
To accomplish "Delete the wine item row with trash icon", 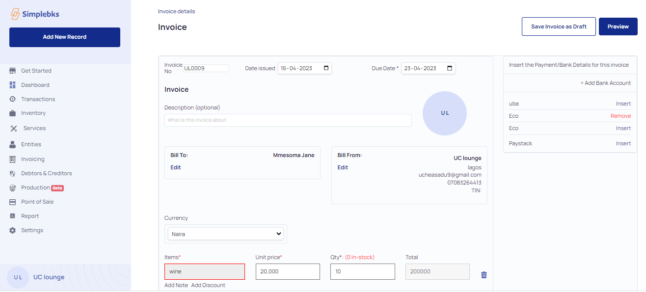I will (x=484, y=275).
